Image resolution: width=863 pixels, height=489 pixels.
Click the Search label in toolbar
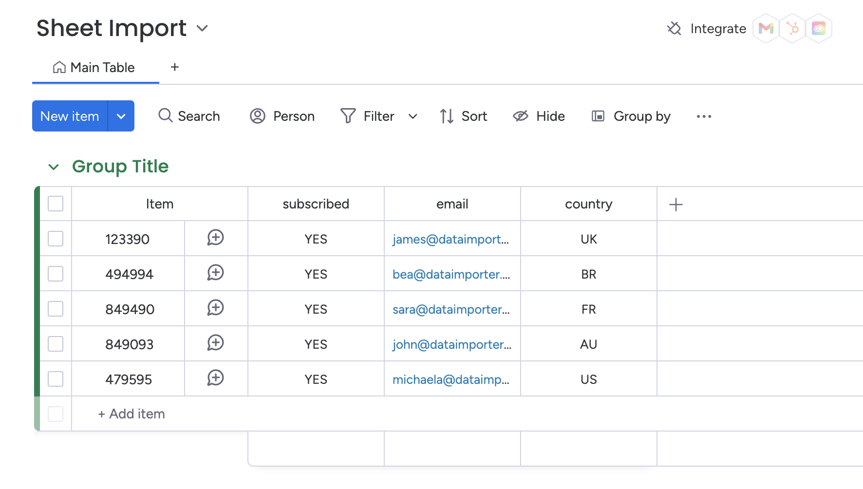(x=199, y=116)
